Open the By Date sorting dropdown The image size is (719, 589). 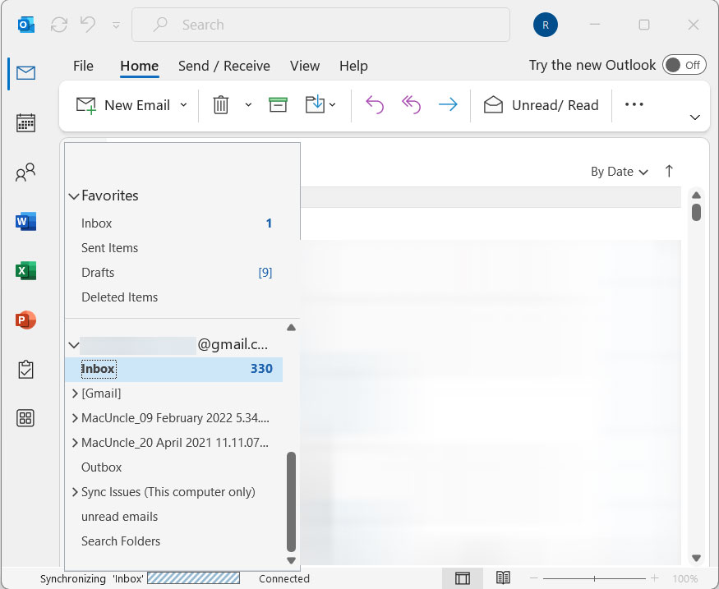(618, 172)
